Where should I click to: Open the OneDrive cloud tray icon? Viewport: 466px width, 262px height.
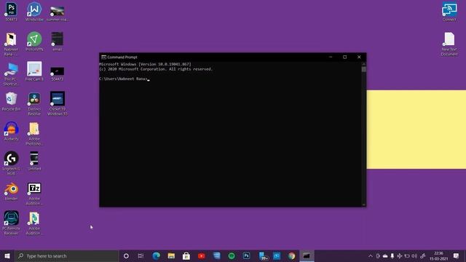(x=385, y=255)
